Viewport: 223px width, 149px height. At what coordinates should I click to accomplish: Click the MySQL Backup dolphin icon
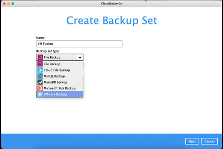[40, 76]
